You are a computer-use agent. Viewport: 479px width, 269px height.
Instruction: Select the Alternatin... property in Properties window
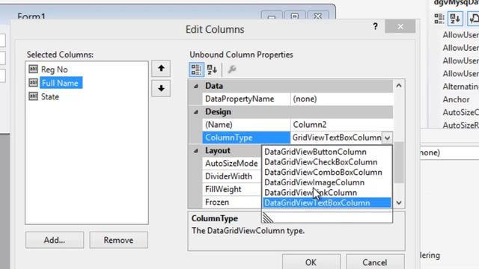[461, 87]
